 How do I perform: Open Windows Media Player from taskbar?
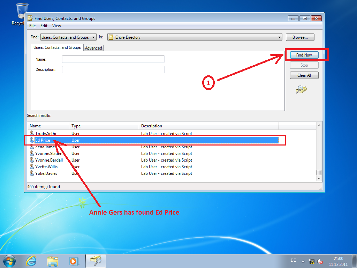tap(74, 261)
